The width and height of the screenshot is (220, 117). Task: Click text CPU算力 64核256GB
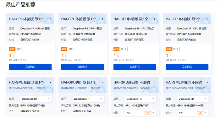(189, 34)
